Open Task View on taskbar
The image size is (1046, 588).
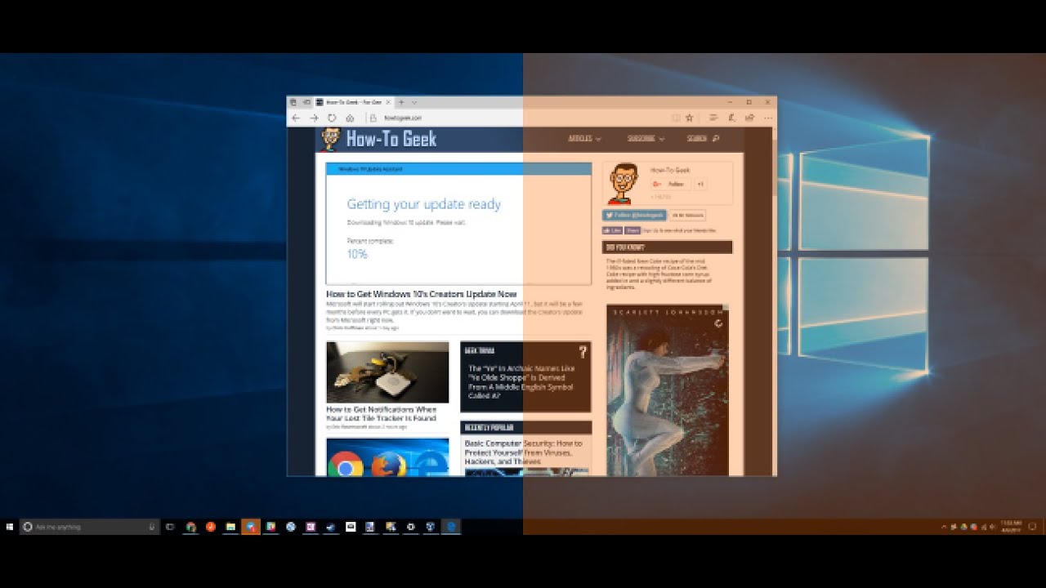(170, 527)
